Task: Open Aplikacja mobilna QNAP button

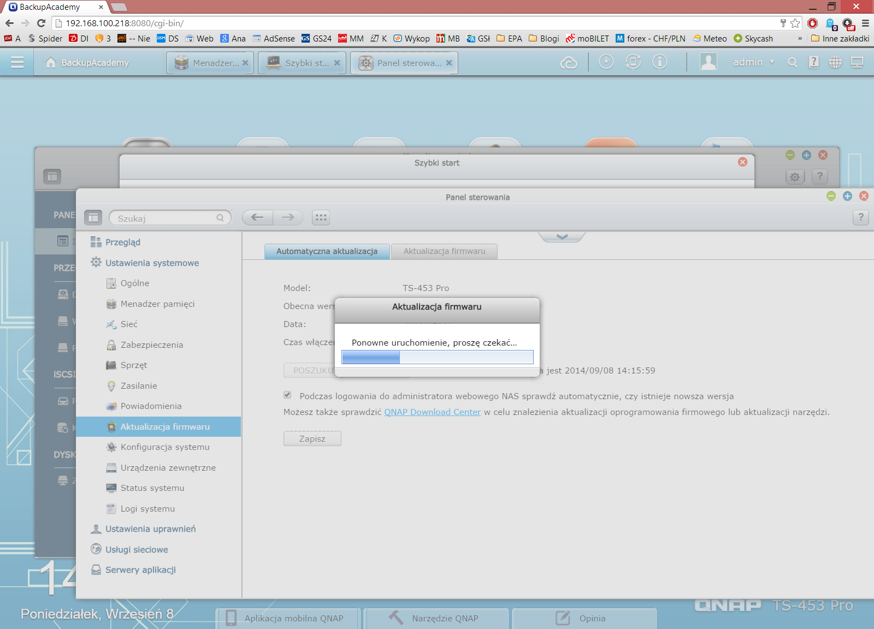Action: 288,618
